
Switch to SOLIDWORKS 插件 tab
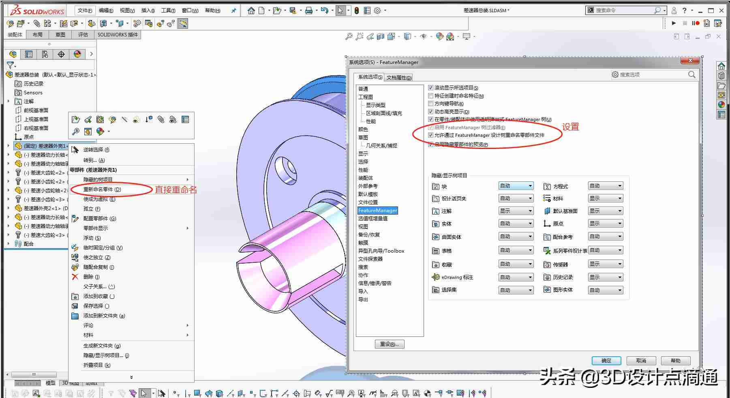point(118,35)
